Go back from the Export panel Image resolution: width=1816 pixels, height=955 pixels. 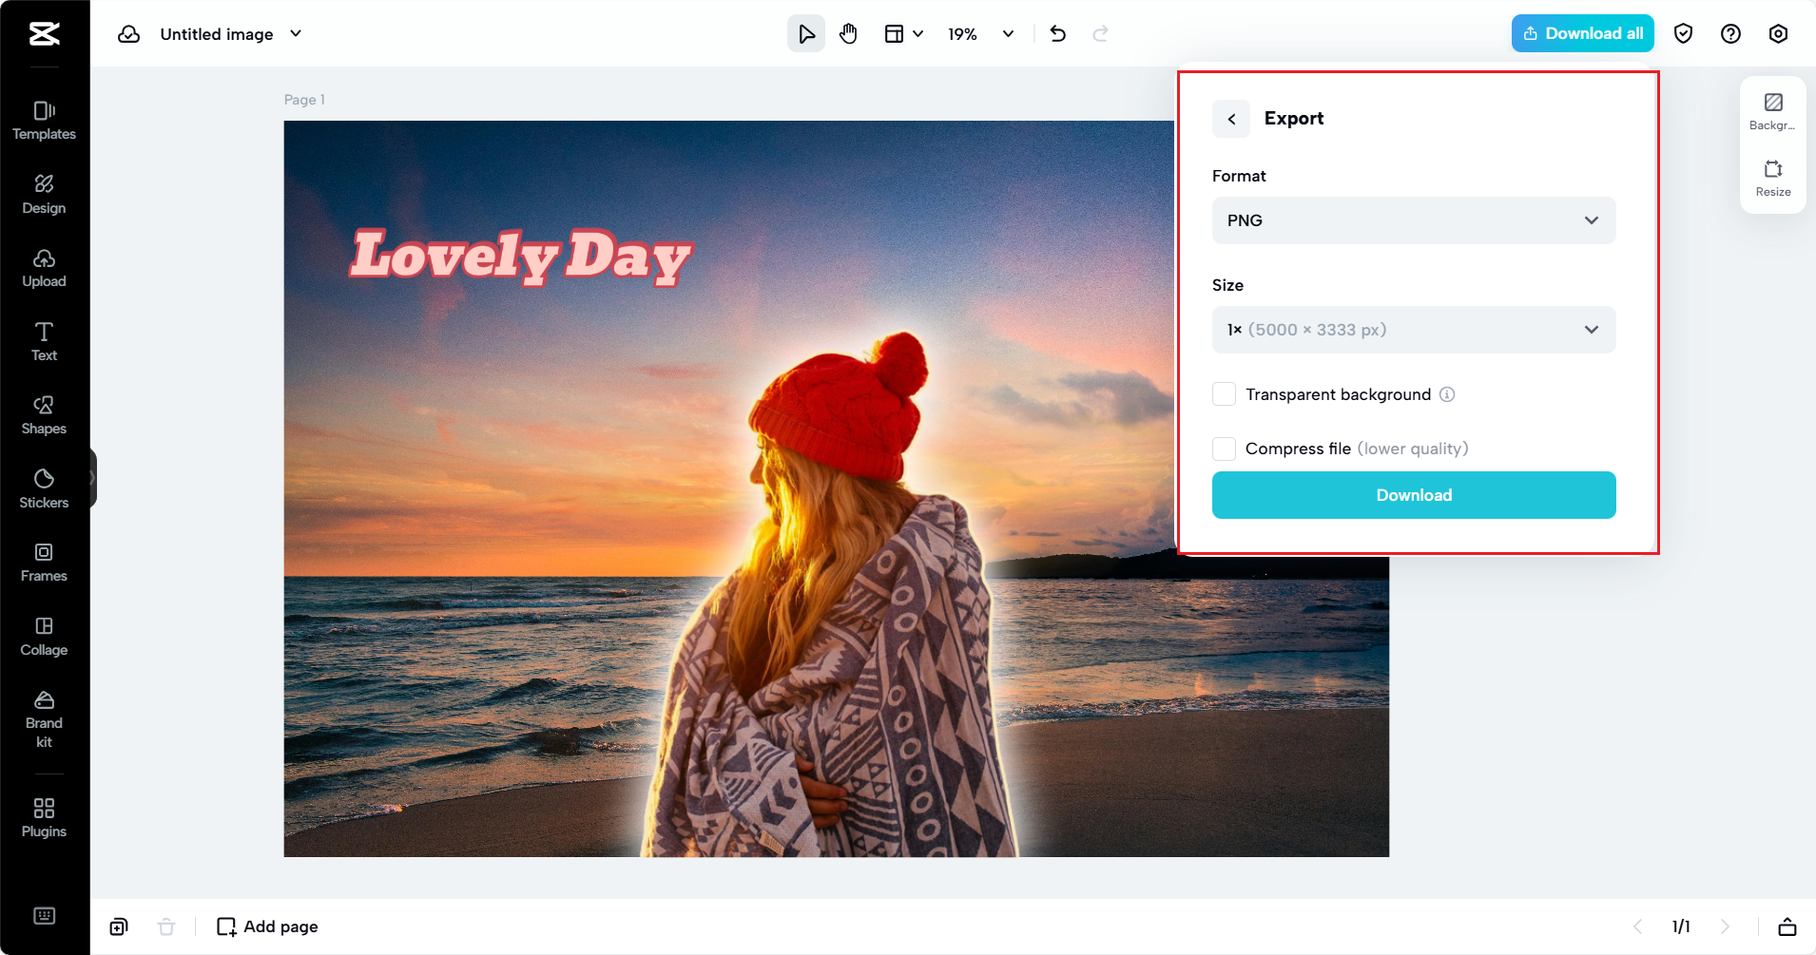point(1231,119)
